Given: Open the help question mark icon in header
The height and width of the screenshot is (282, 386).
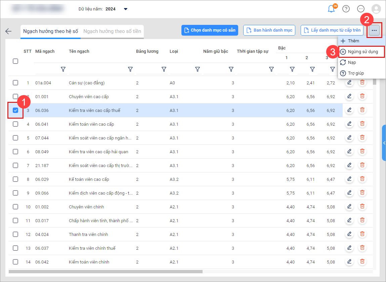Looking at the screenshot, I should click(346, 9).
